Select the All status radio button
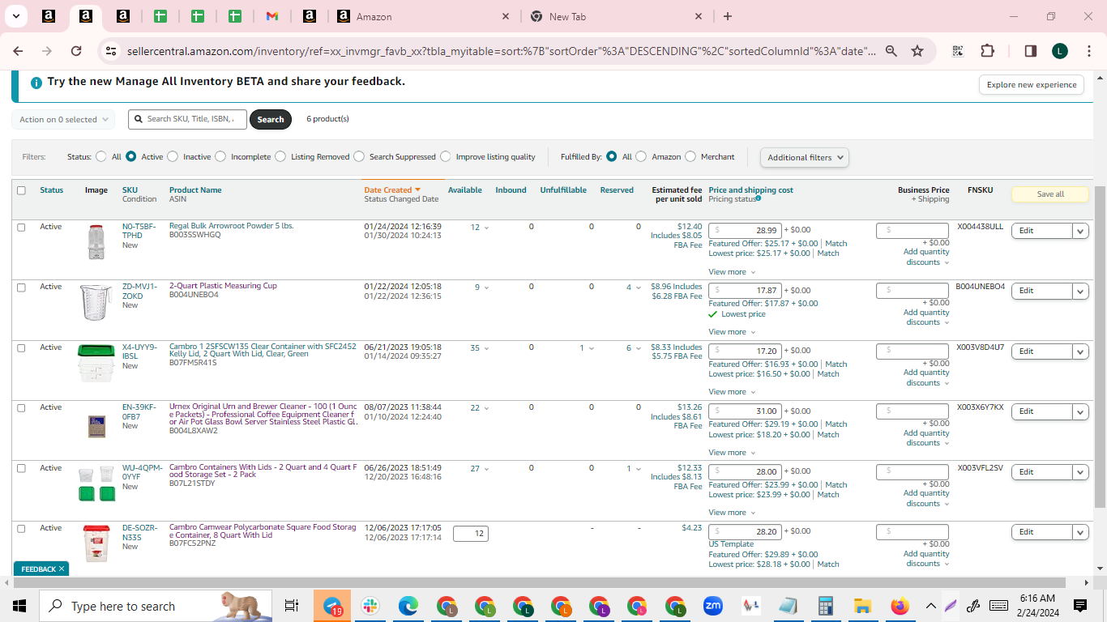The image size is (1107, 622). point(101,156)
